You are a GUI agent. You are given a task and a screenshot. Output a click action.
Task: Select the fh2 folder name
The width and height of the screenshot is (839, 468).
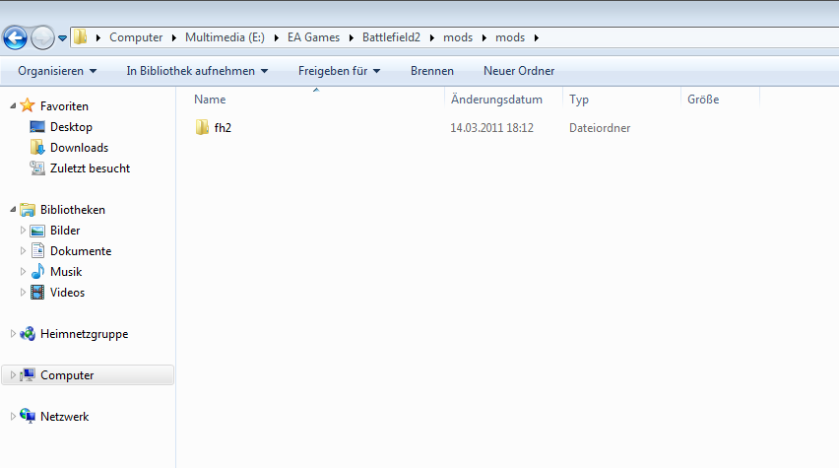223,127
